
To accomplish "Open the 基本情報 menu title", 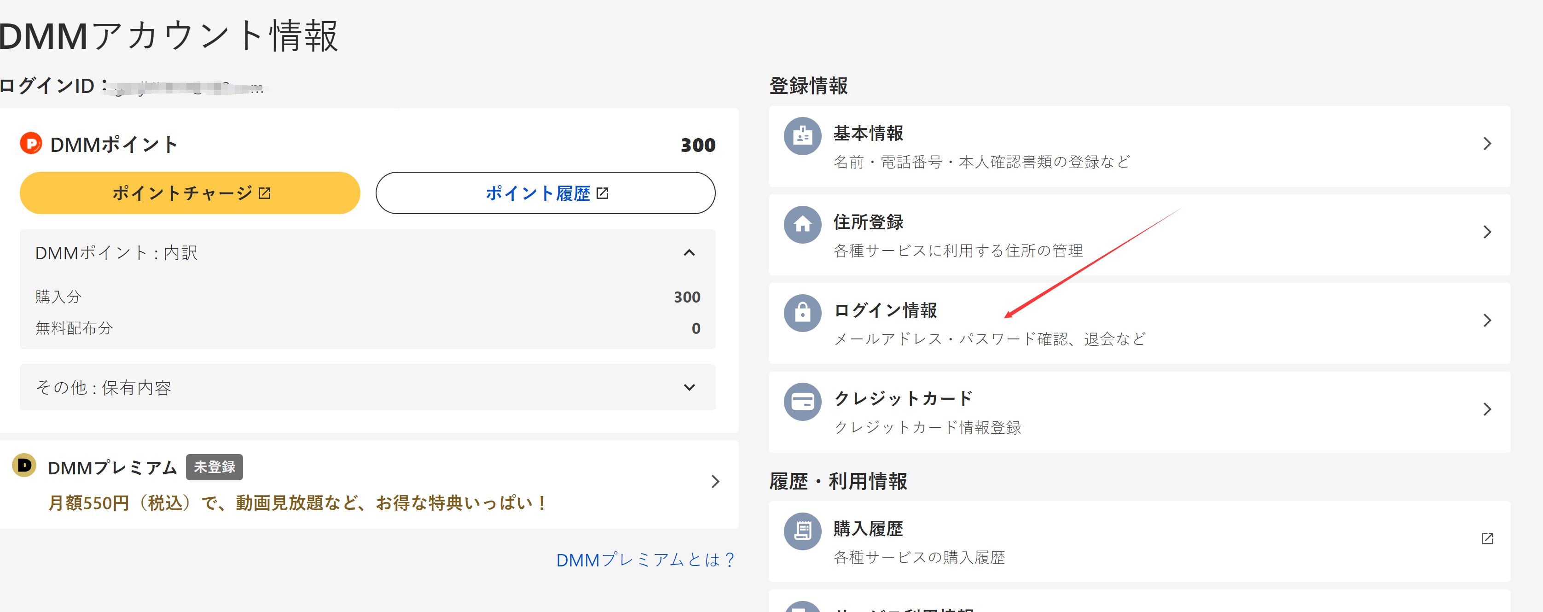I will coord(869,133).
